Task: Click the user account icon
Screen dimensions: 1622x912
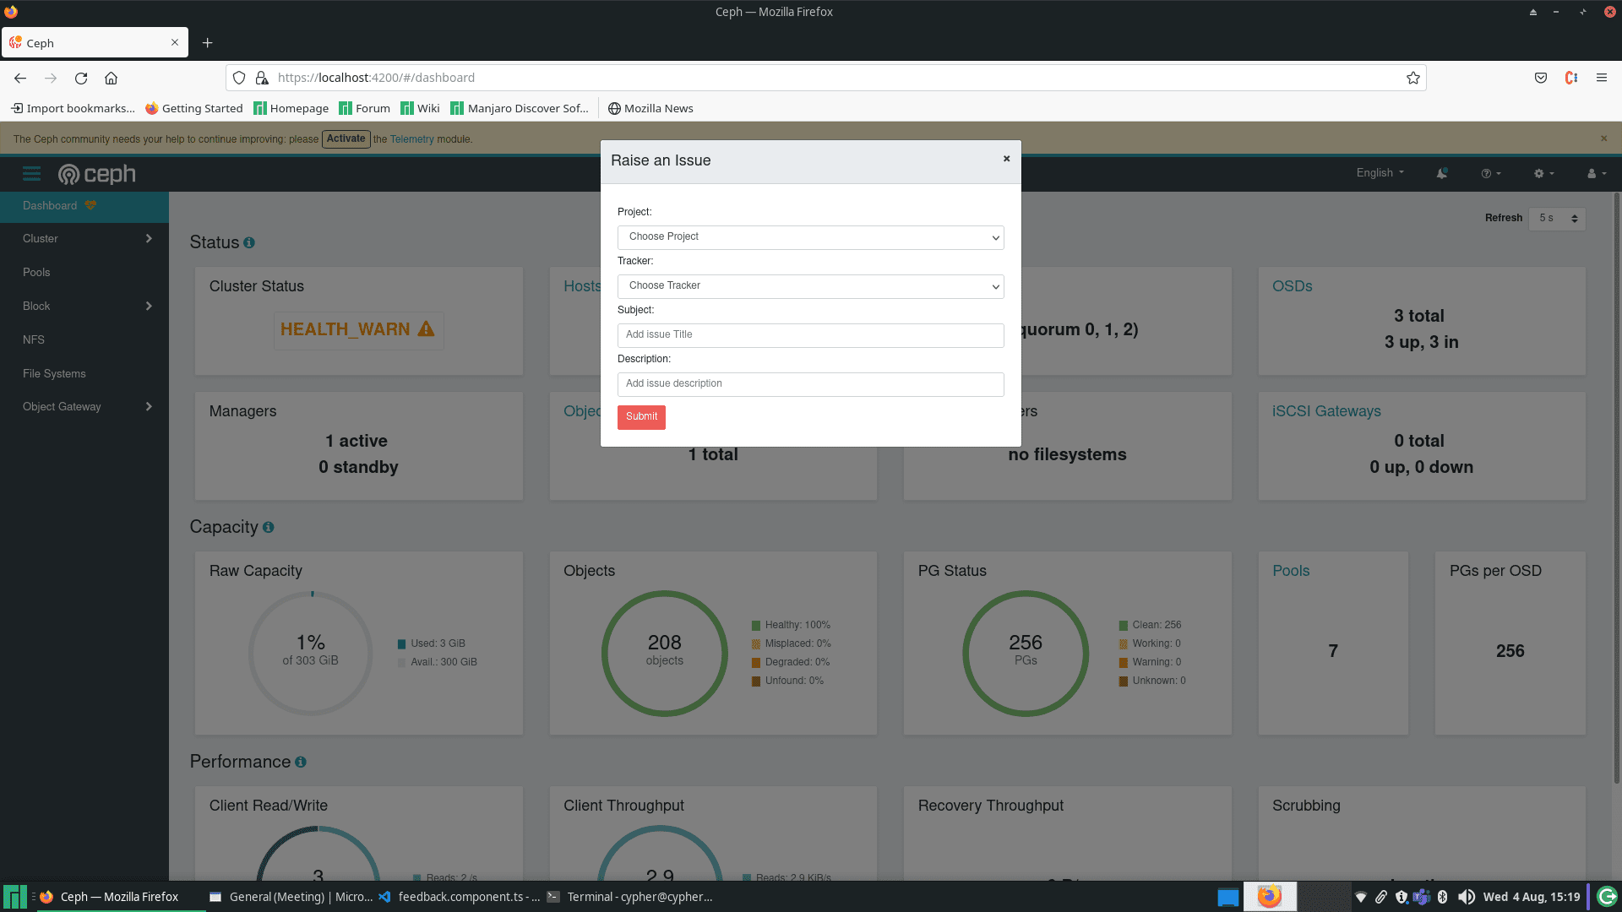Action: [1592, 173]
